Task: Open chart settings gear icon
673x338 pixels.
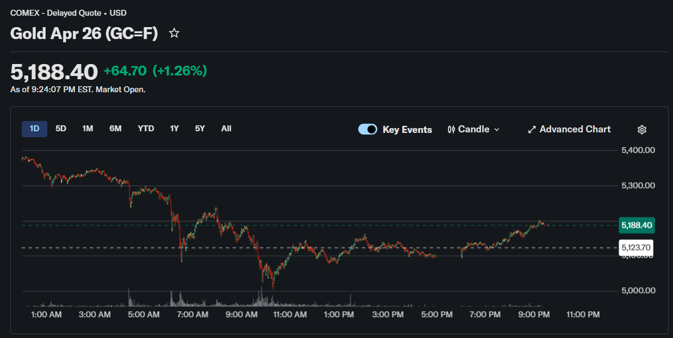Action: [642, 130]
